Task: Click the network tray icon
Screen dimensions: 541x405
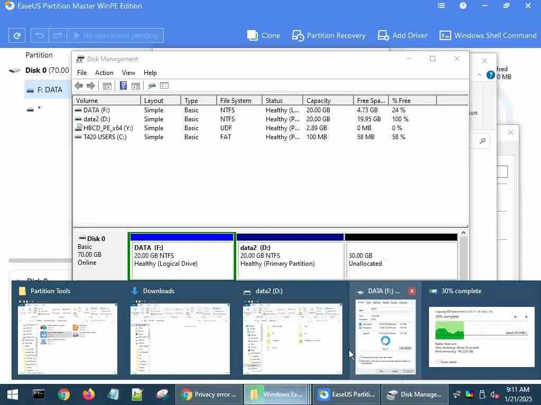Action: pyautogui.click(x=457, y=394)
